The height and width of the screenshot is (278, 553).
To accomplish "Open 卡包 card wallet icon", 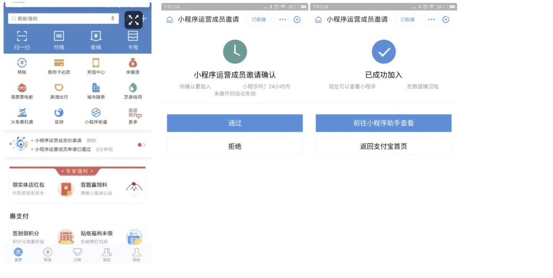I will [133, 36].
